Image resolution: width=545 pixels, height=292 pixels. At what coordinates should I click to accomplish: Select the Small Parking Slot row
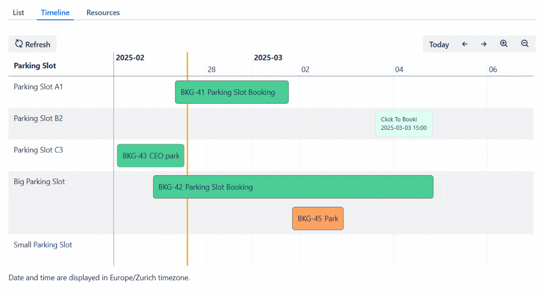pyautogui.click(x=43, y=244)
